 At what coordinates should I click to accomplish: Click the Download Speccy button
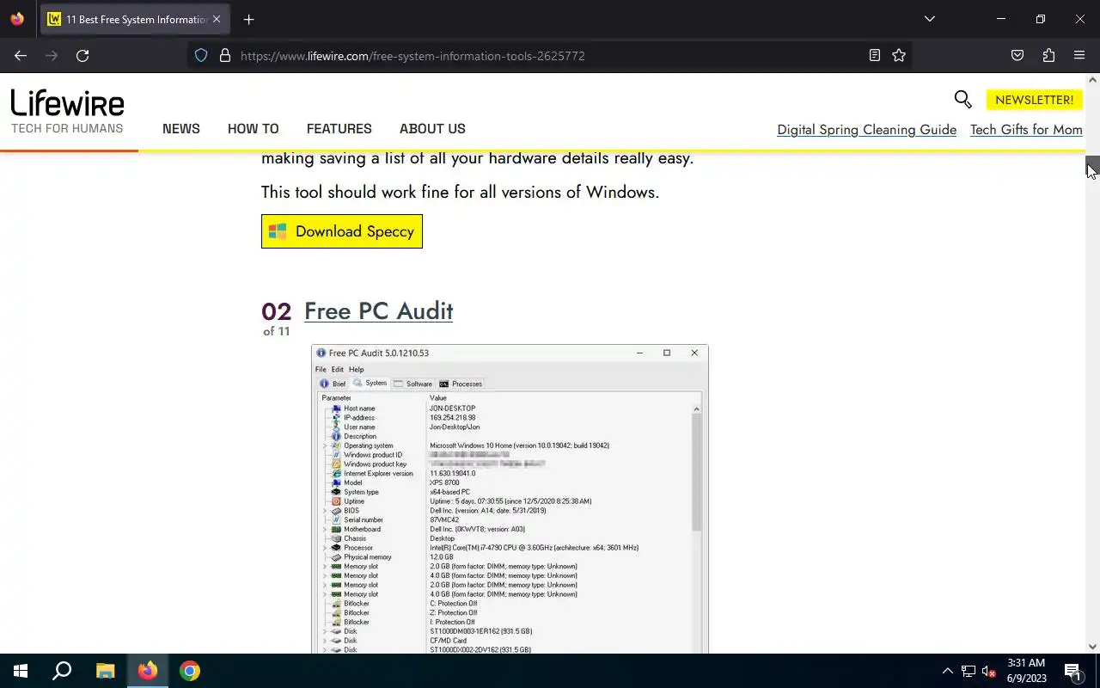[x=342, y=231]
